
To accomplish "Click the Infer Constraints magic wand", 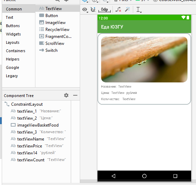I will pyautogui.click(x=127, y=9).
